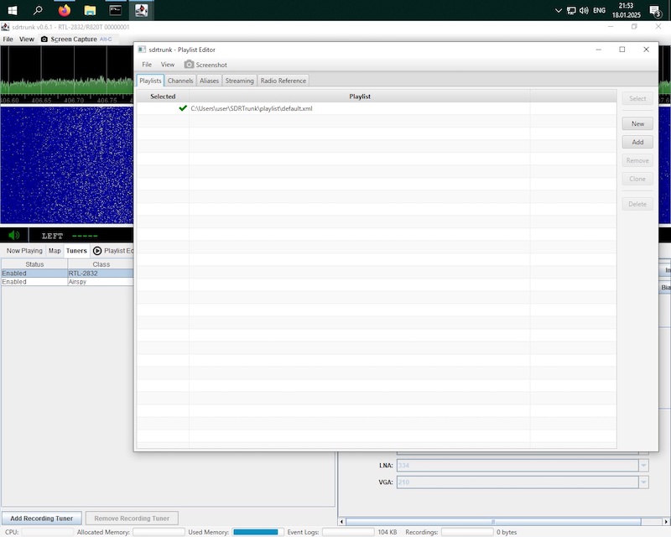This screenshot has height=537, width=671.
Task: Open taskbar search magnifier
Action: [x=38, y=10]
